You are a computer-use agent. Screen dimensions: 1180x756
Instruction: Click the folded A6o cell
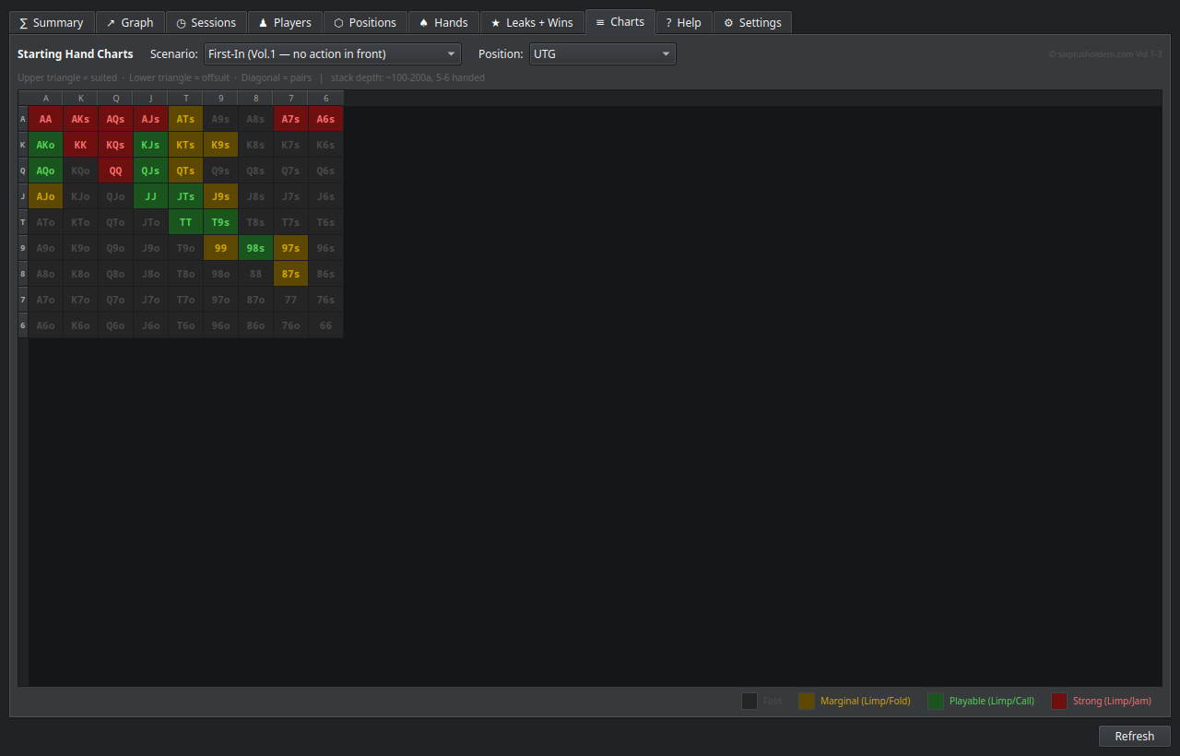click(46, 325)
